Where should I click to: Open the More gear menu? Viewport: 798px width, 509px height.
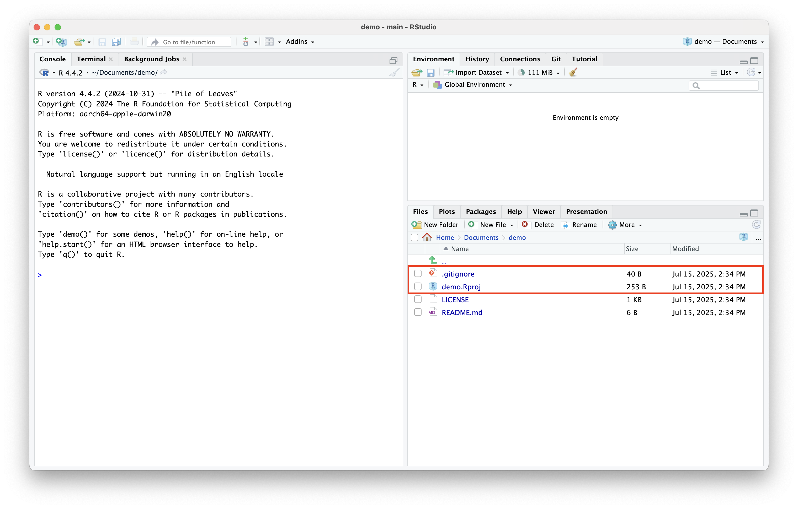(x=625, y=225)
